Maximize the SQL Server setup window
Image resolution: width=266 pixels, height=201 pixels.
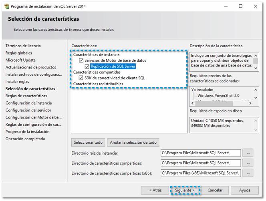pos(240,6)
